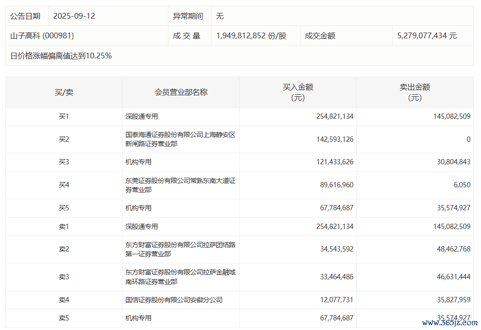Click the 日价格涨幅偏离值达到10.25% note

click(61, 56)
